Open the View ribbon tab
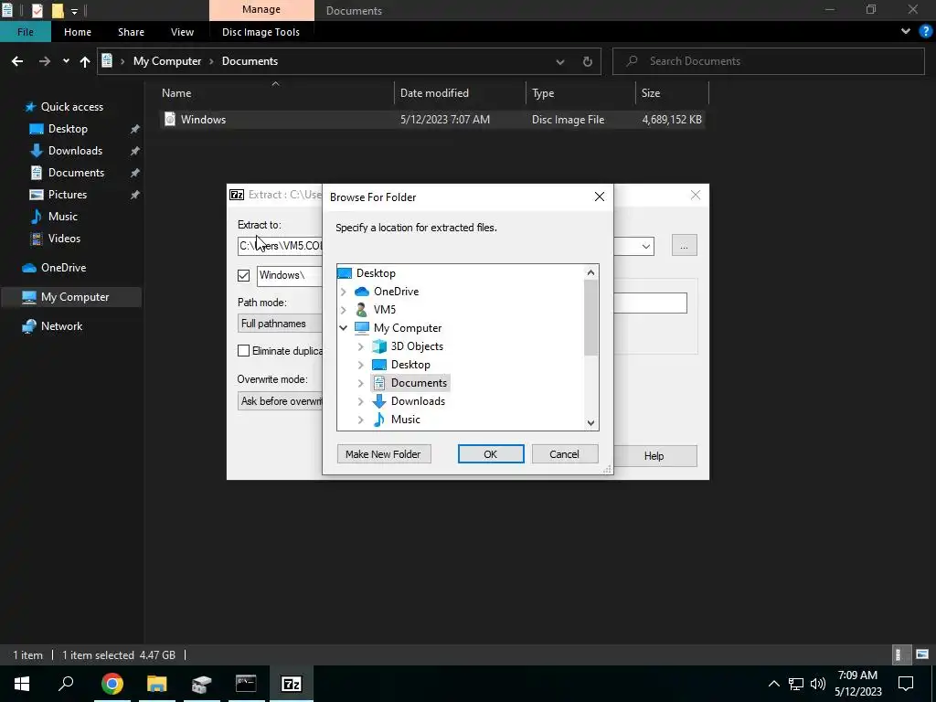Image resolution: width=936 pixels, height=702 pixels. (x=182, y=32)
